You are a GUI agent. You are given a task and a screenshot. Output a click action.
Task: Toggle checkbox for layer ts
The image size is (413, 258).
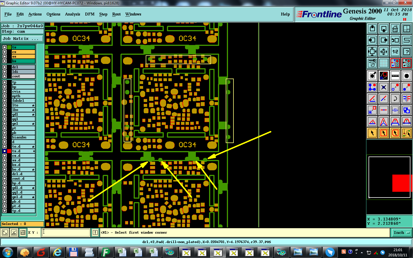5,47
